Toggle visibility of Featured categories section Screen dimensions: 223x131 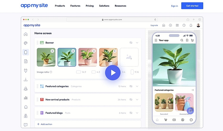[x=131, y=86]
